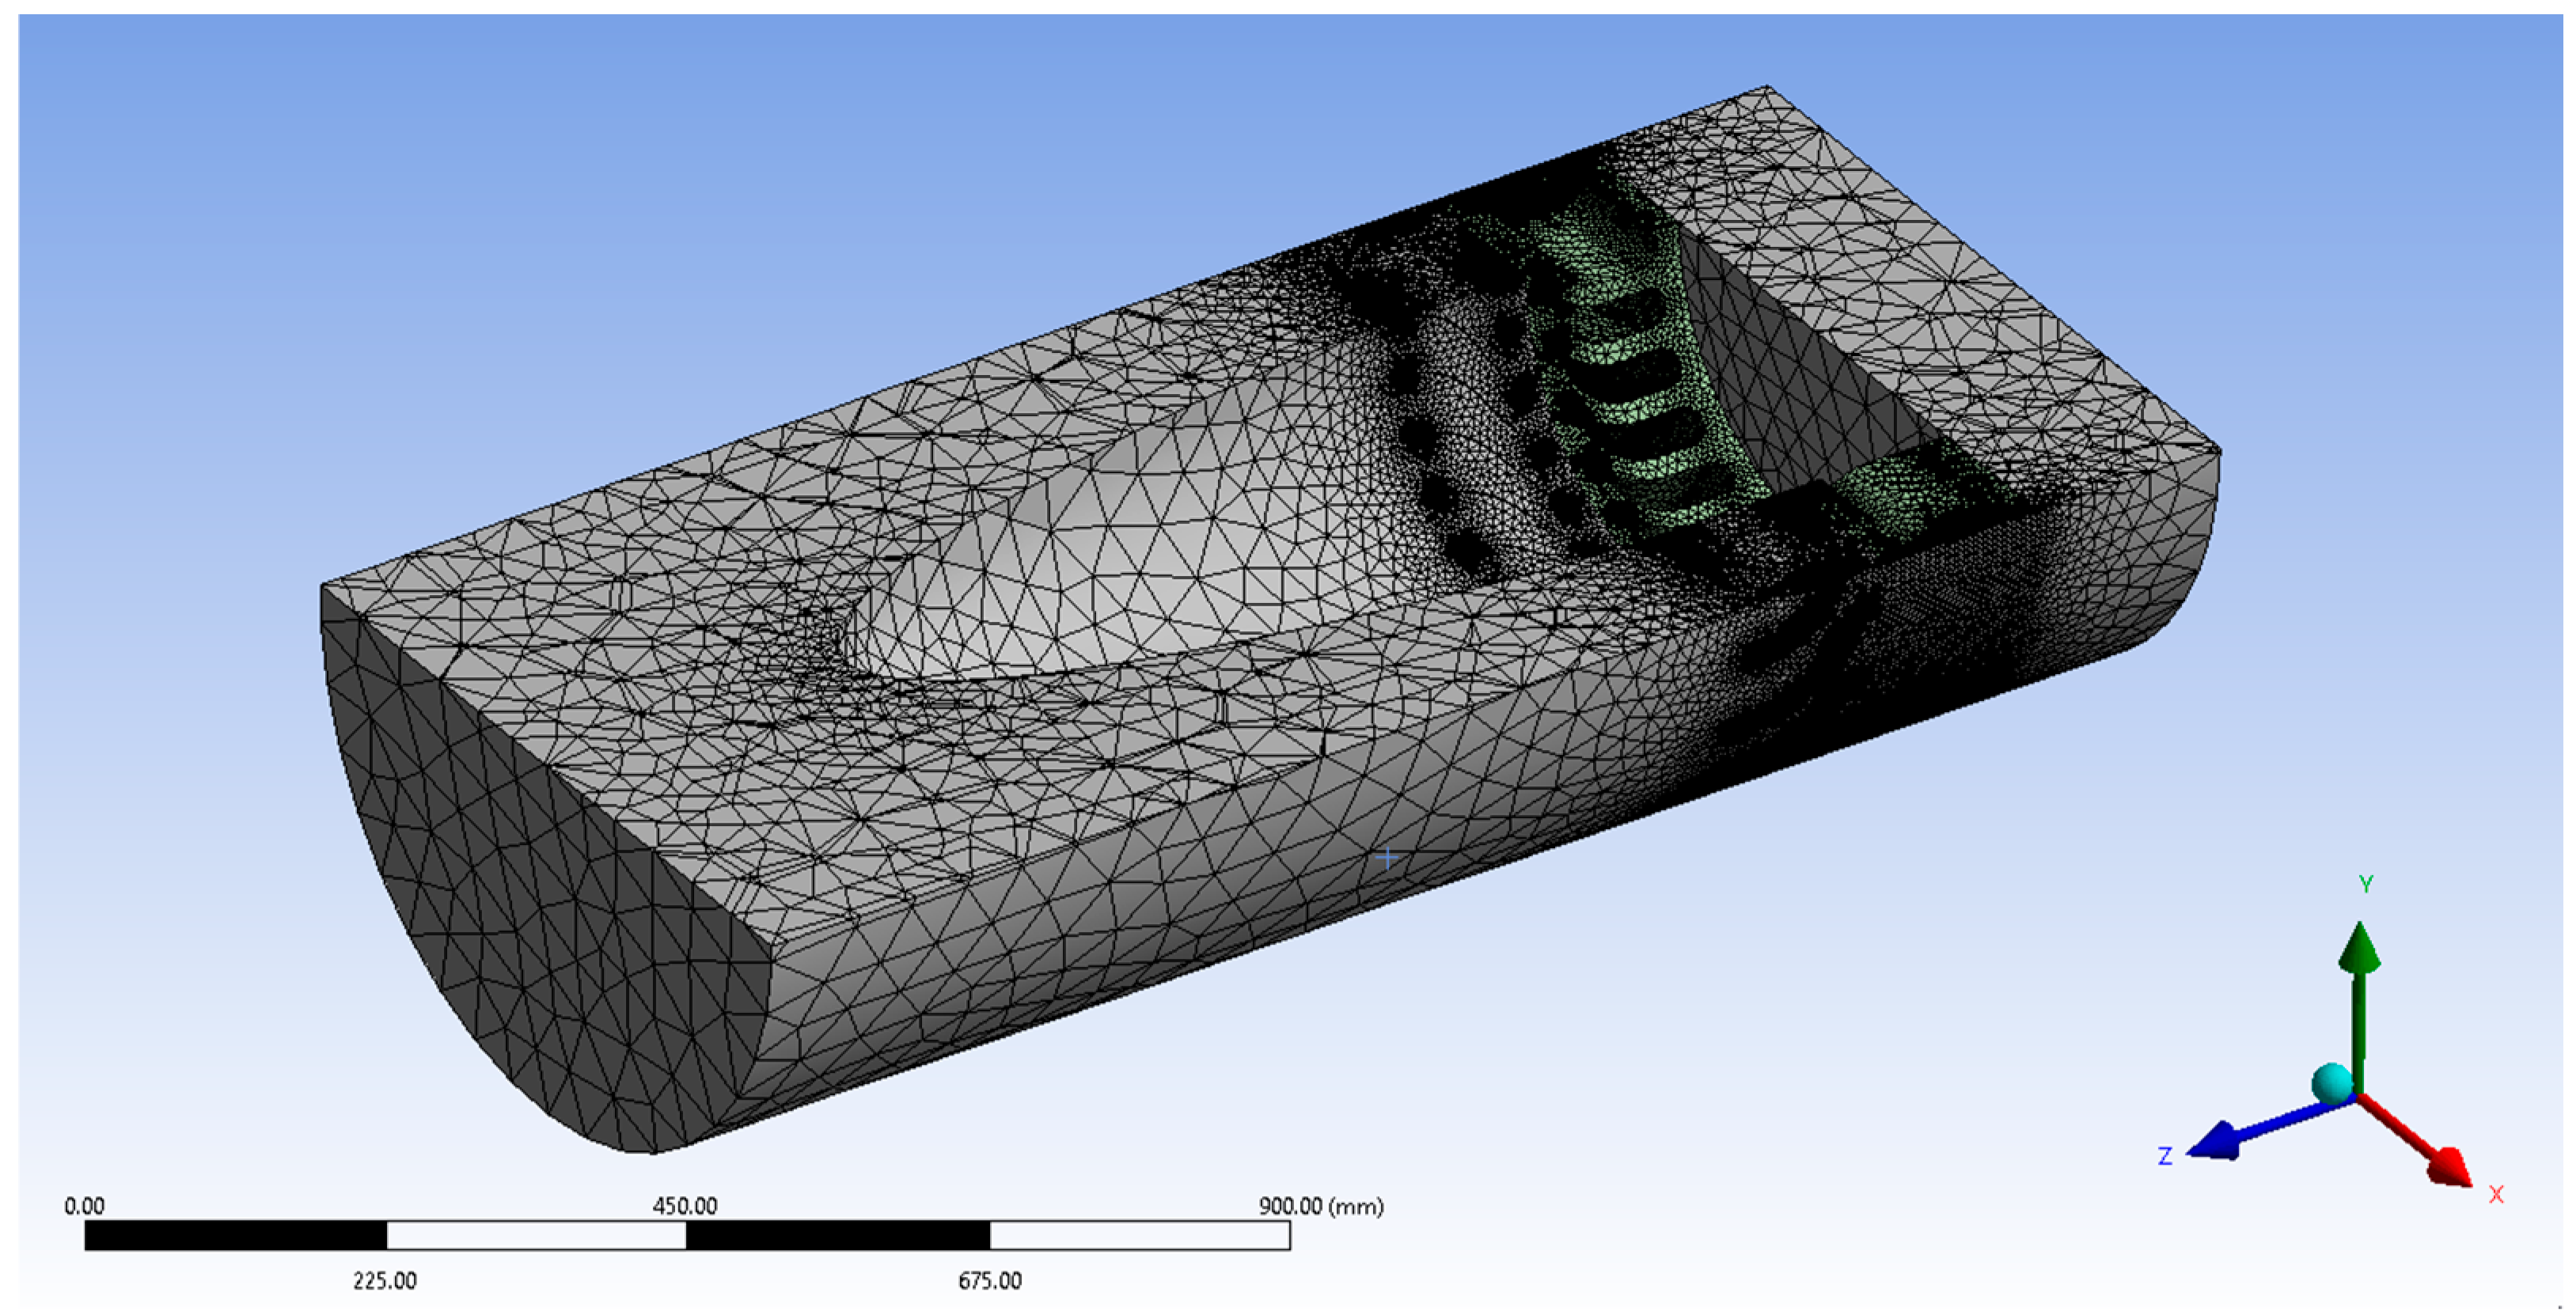
Task: Click the cyan isometric view ball on triad
Action: point(2332,1085)
